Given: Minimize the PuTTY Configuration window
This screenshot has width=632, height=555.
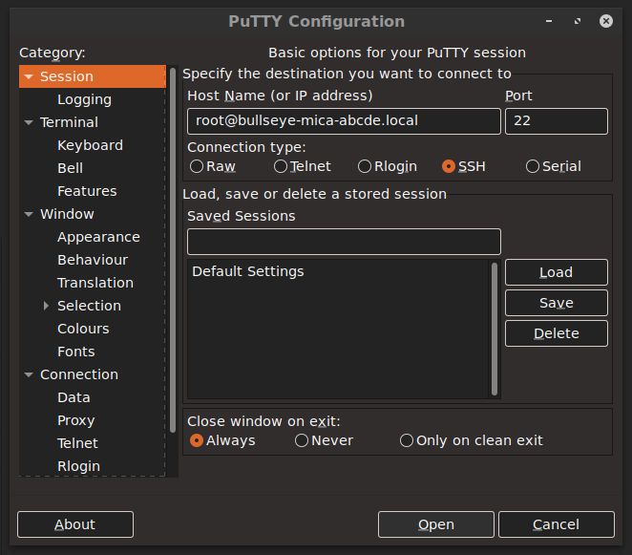Looking at the screenshot, I should [549, 21].
